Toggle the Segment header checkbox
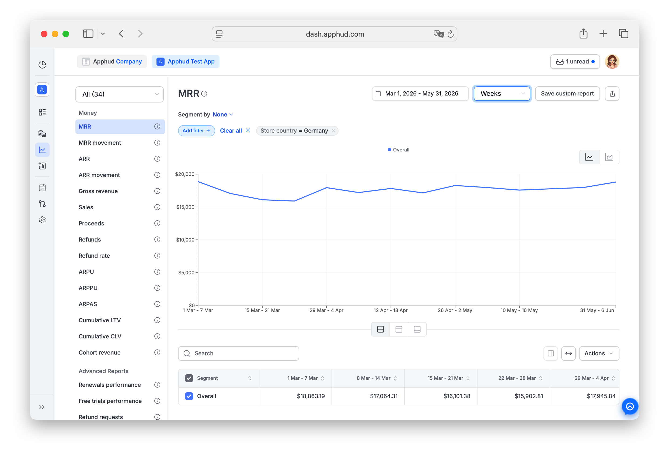The width and height of the screenshot is (669, 460). (x=189, y=378)
